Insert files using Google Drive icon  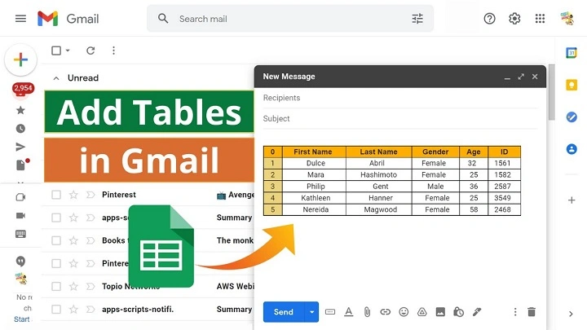tap(421, 312)
